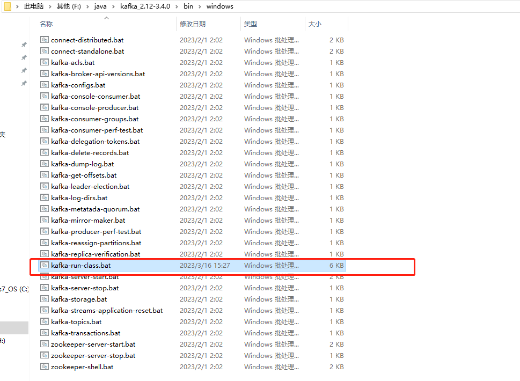
Task: Click the kafka-console-consumer.bat file icon
Action: pyautogui.click(x=45, y=96)
